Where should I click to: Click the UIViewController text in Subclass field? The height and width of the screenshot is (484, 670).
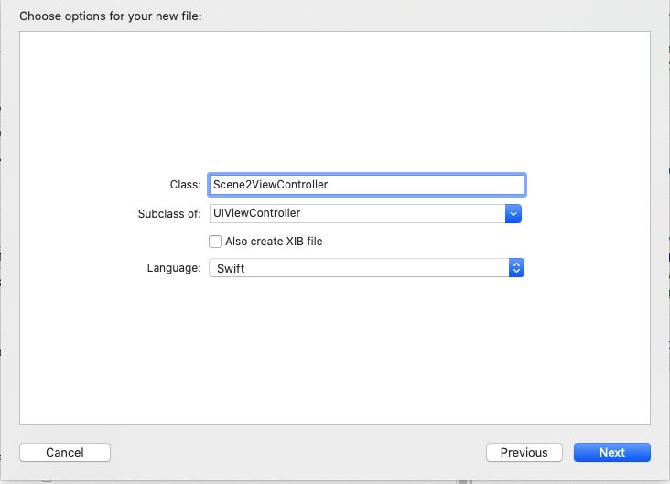tap(256, 213)
